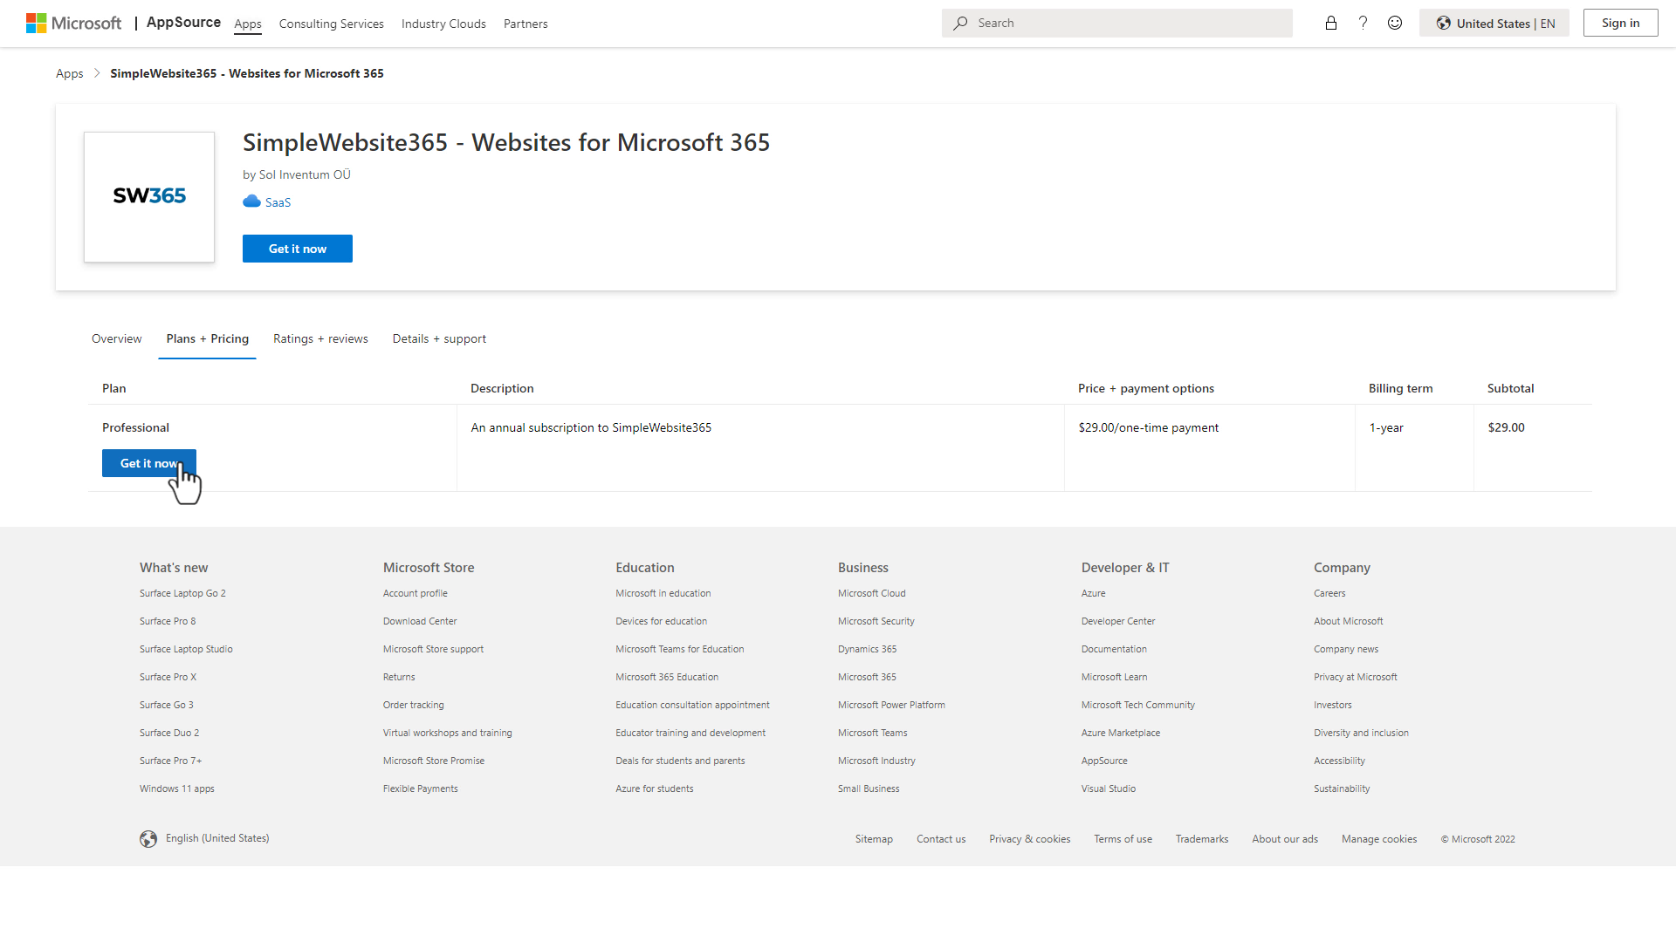Open Sitemap footer link
Image resolution: width=1676 pixels, height=942 pixels.
tap(874, 839)
